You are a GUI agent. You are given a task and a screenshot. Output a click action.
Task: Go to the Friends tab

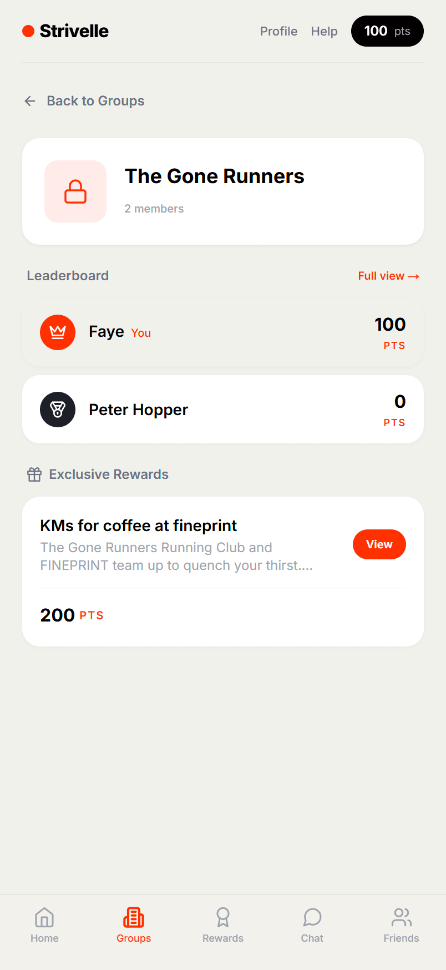401,924
